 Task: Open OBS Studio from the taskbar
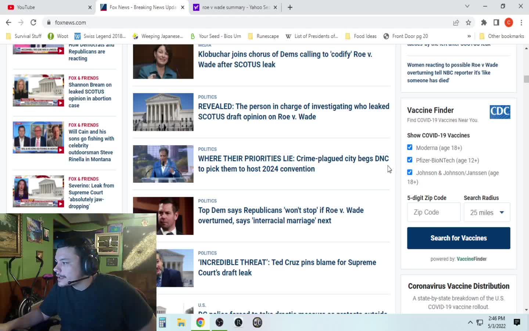219,323
